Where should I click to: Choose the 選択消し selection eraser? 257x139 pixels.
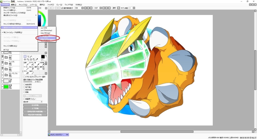point(42,68)
